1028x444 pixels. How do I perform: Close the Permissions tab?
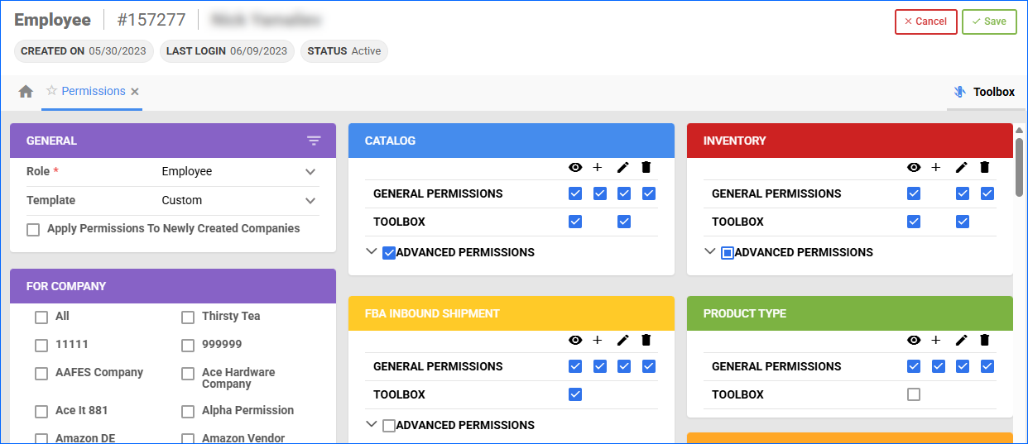(135, 92)
